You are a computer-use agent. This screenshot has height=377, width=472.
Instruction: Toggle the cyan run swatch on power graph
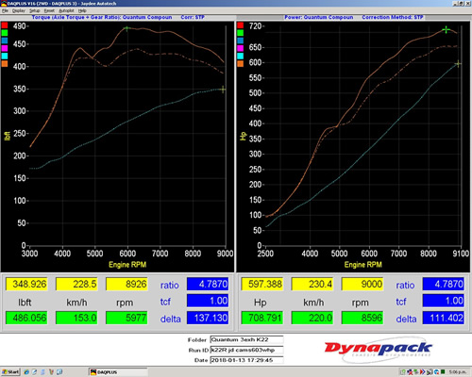pyautogui.click(x=241, y=56)
